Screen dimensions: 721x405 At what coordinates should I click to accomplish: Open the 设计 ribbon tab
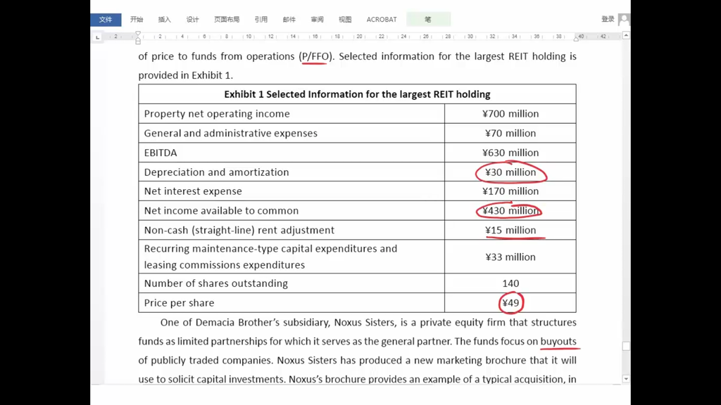[x=192, y=19]
